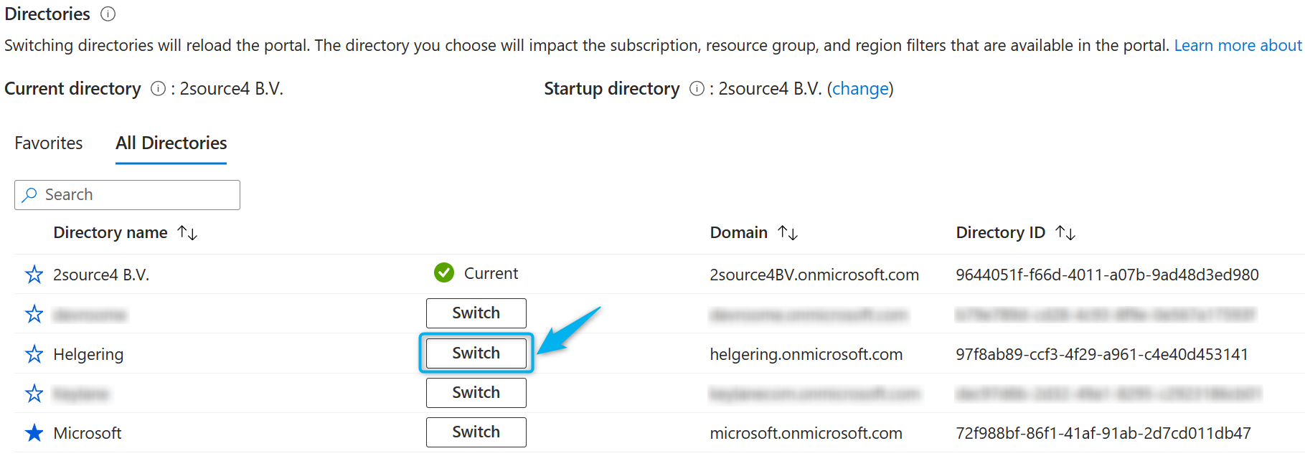Switch to the Microsoft directory

point(476,432)
